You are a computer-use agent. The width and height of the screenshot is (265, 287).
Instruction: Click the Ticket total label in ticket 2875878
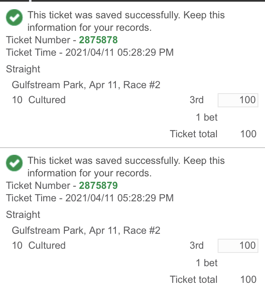click(194, 134)
